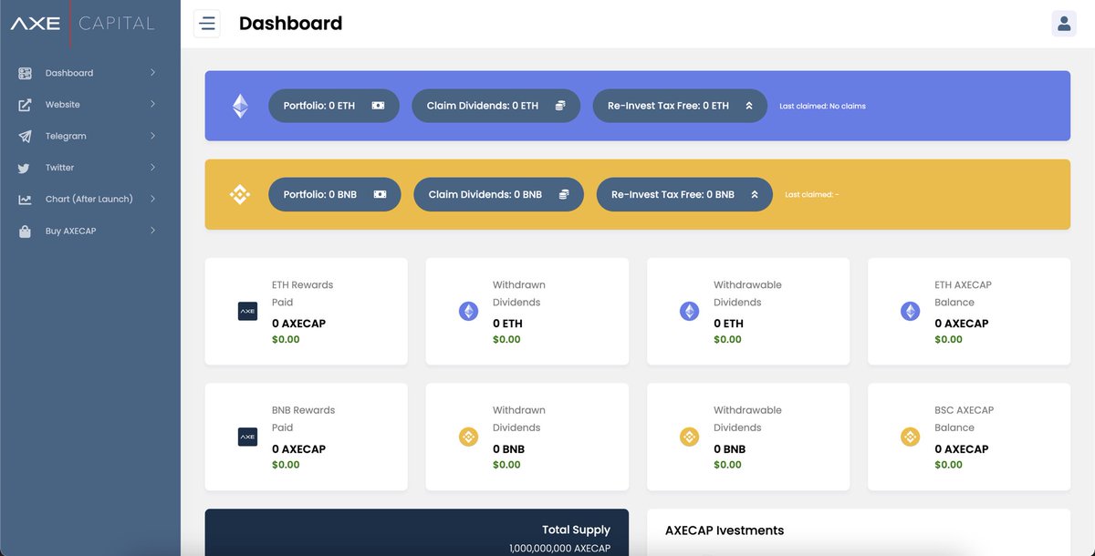The width and height of the screenshot is (1095, 556).
Task: Click the BNB diamond logo in yellow banner
Action: [240, 193]
